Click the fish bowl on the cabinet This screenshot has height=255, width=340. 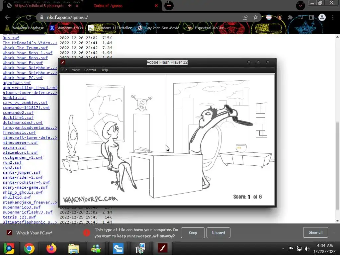(x=241, y=148)
